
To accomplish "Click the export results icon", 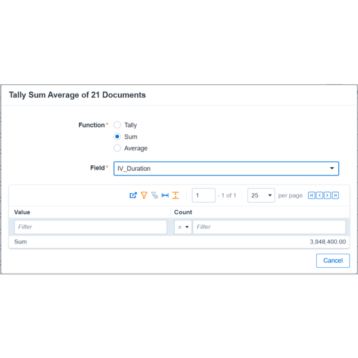I will click(x=133, y=196).
